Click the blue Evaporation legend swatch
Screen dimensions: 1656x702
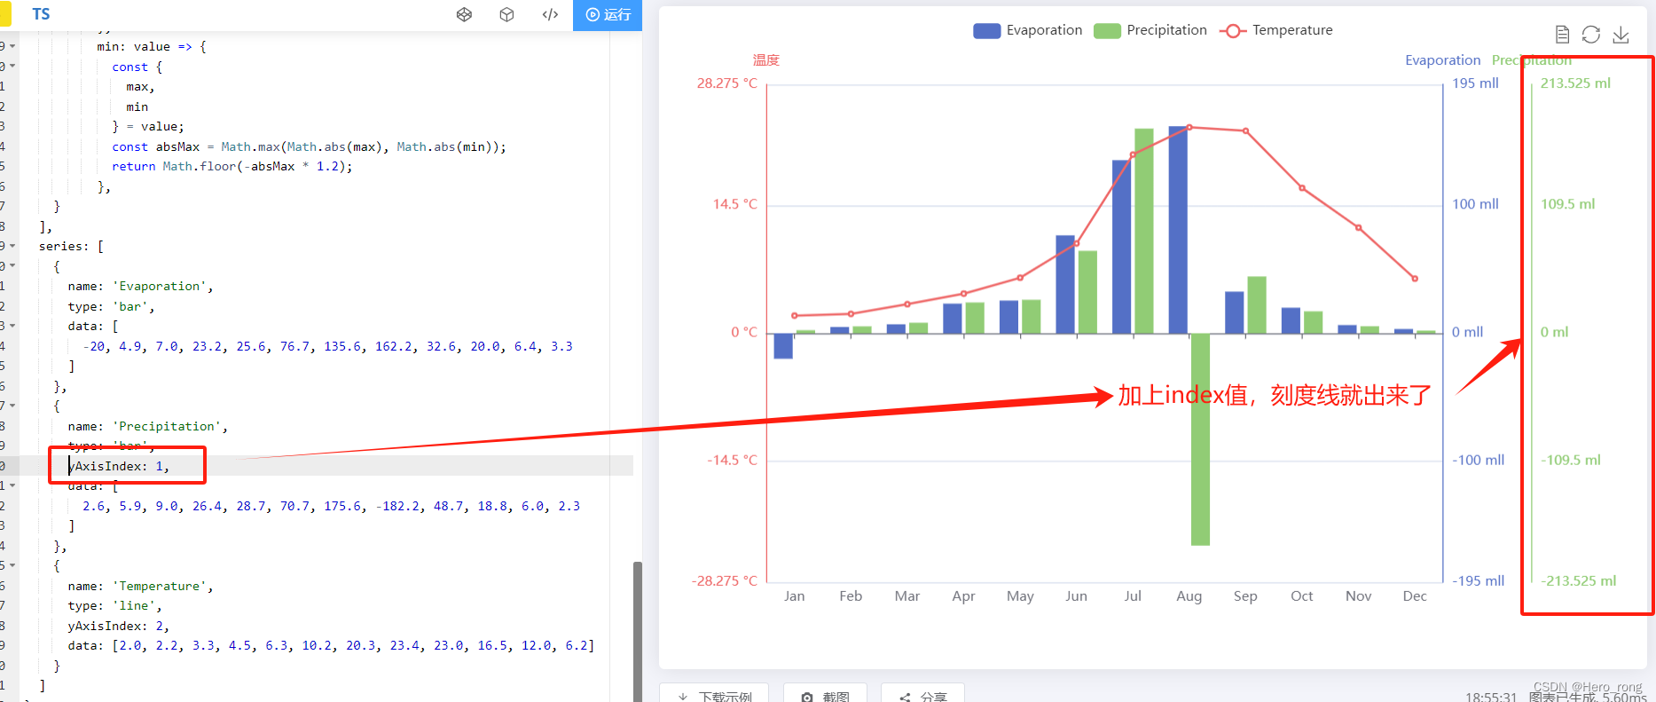pyautogui.click(x=987, y=31)
